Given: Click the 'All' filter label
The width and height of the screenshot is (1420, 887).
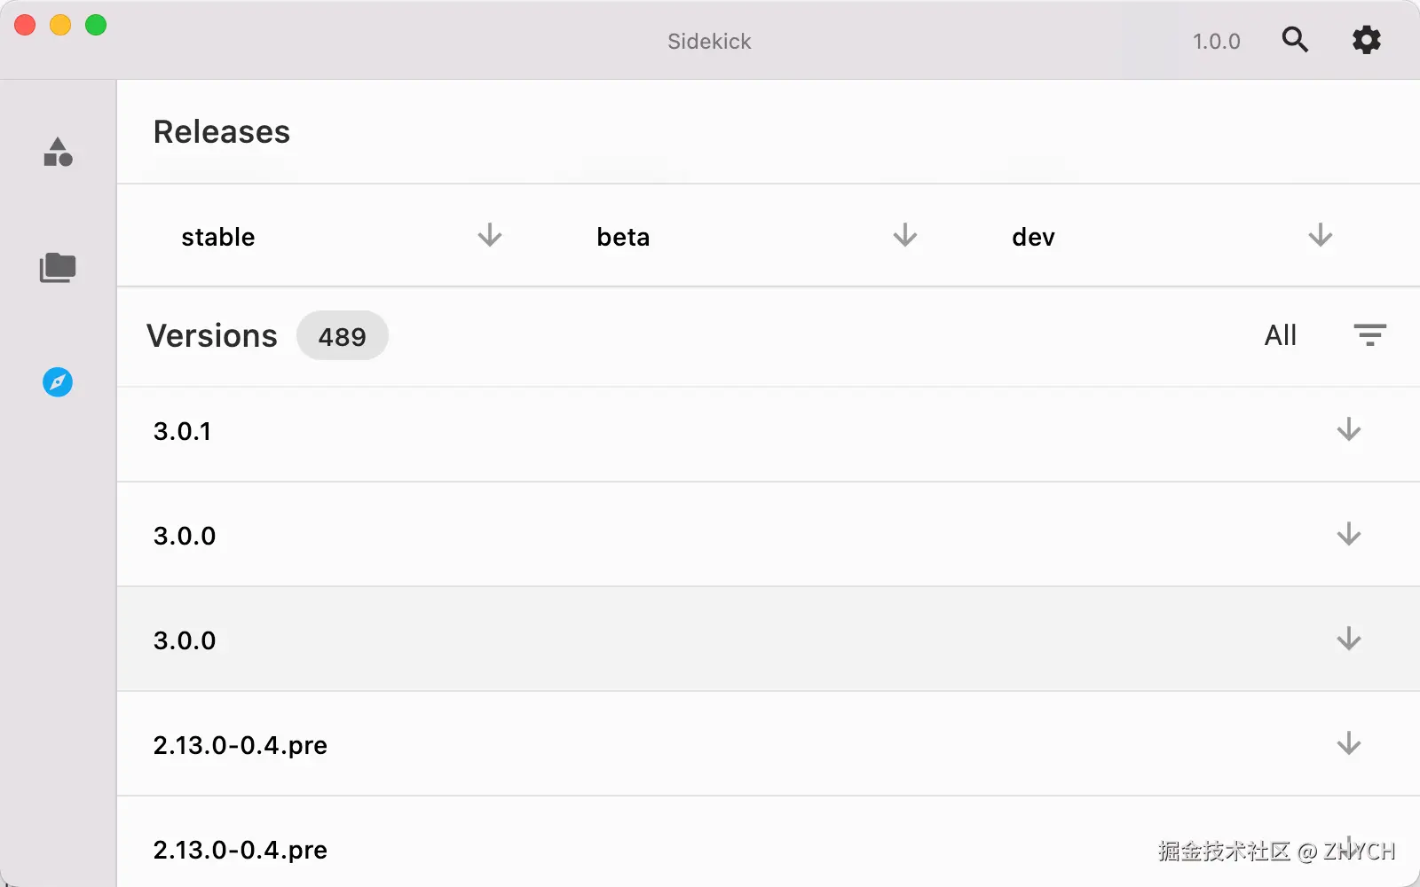Looking at the screenshot, I should [1280, 335].
